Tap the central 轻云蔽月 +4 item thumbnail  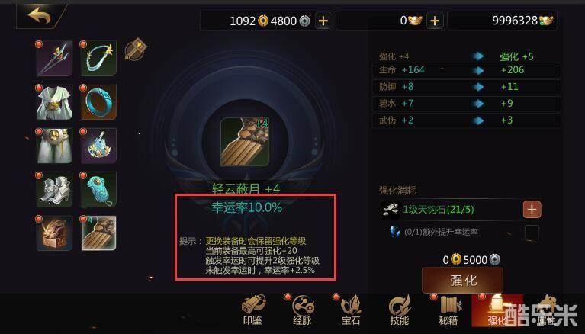[x=245, y=142]
